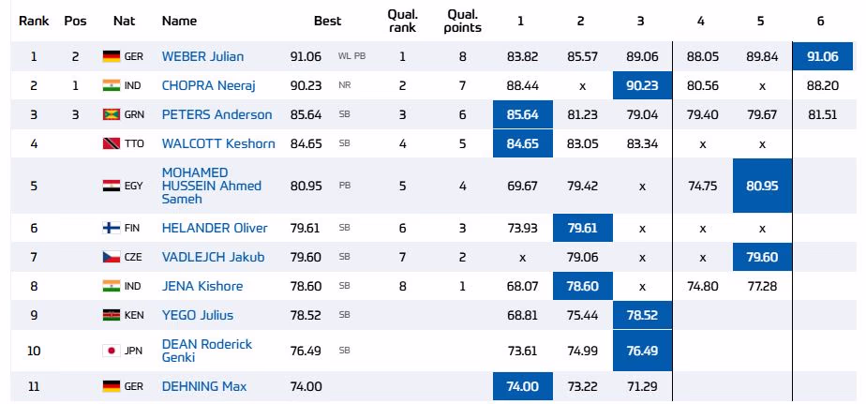This screenshot has width=866, height=404.
Task: Click the highlighted 80.95 fifth attempt cell
Action: pos(762,186)
